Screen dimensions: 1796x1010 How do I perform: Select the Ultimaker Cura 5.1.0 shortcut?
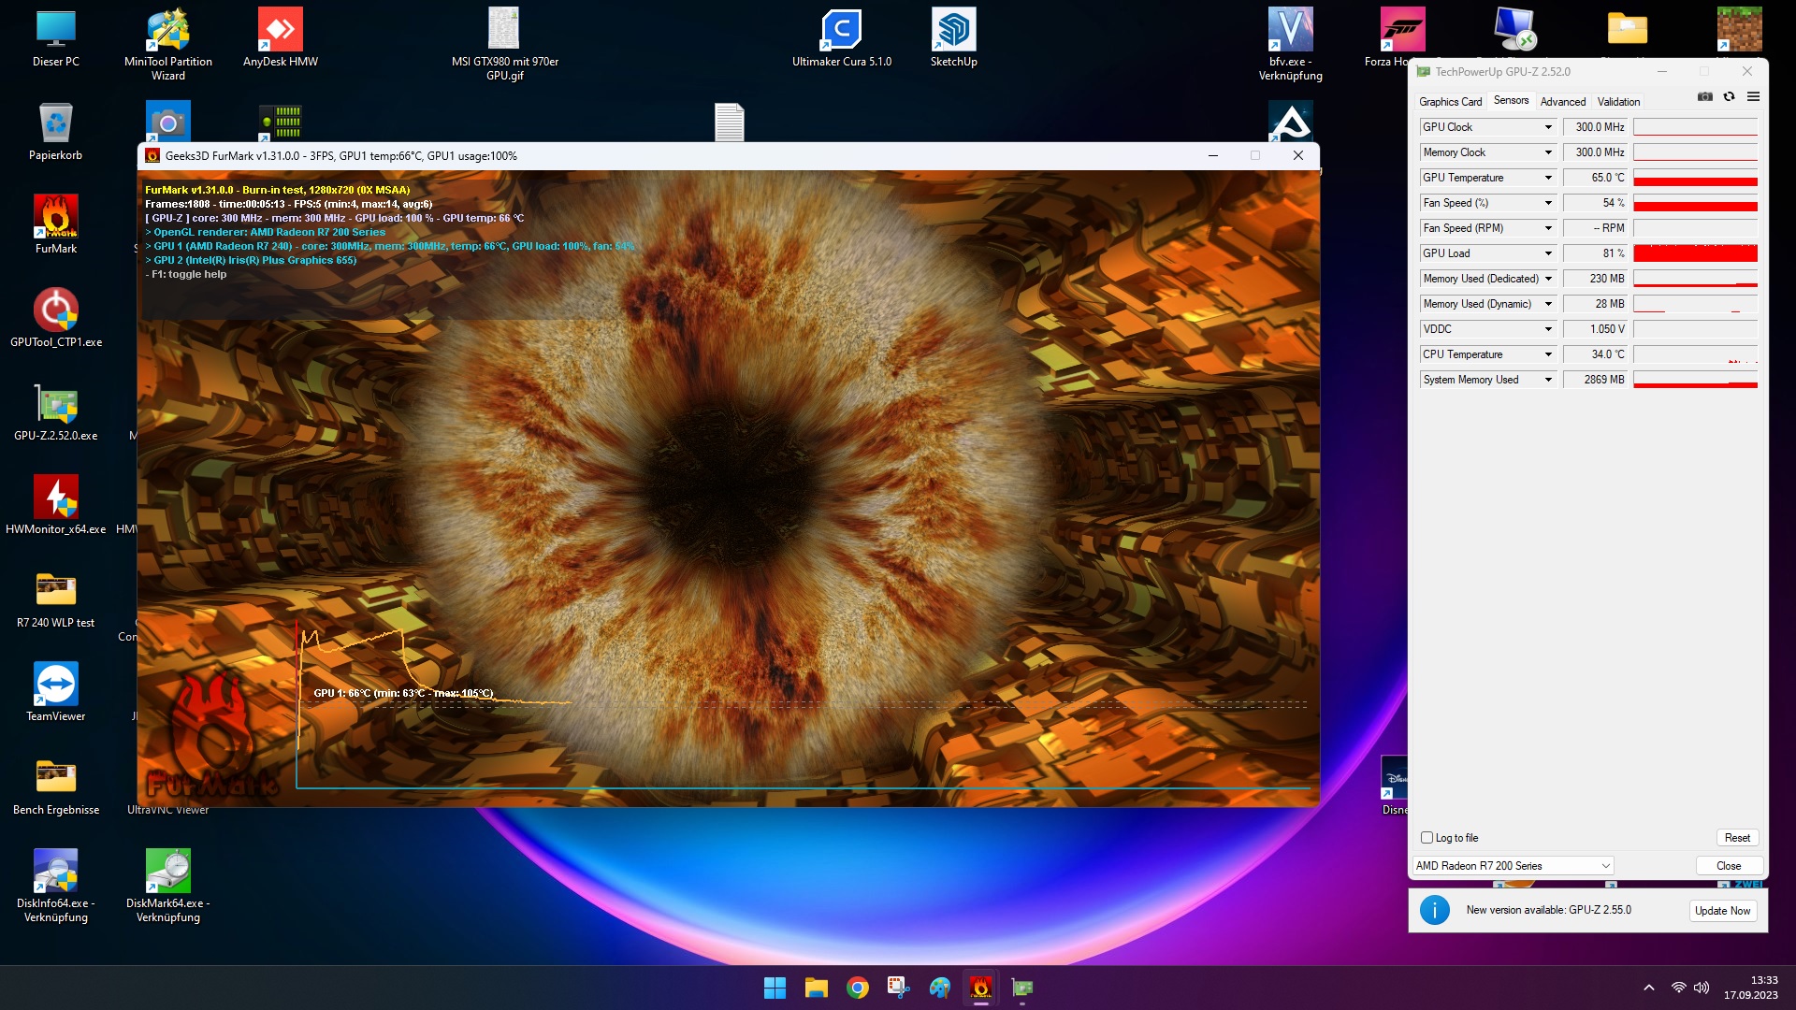(842, 37)
